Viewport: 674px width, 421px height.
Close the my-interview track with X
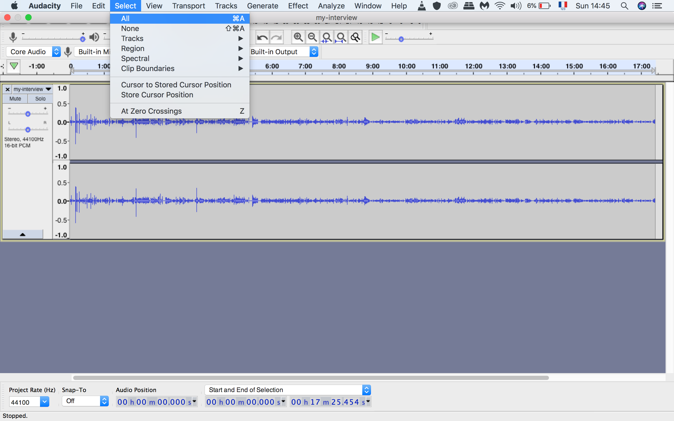tap(8, 89)
